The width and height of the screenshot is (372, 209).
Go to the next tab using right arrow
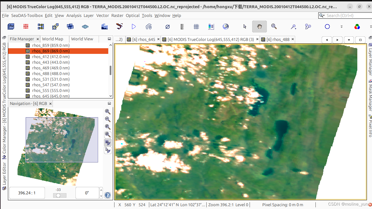(338, 40)
